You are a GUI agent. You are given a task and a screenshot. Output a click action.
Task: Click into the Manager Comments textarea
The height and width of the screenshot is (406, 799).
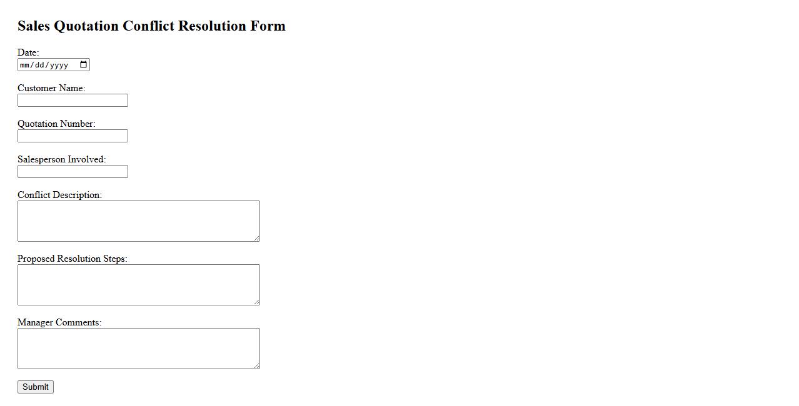tap(138, 349)
